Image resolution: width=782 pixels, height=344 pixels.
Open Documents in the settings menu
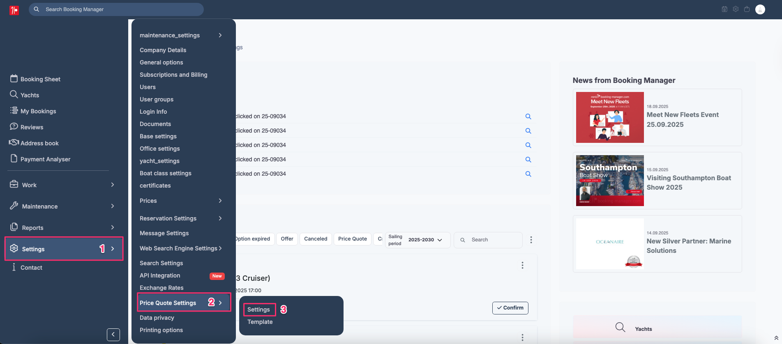[x=155, y=124]
